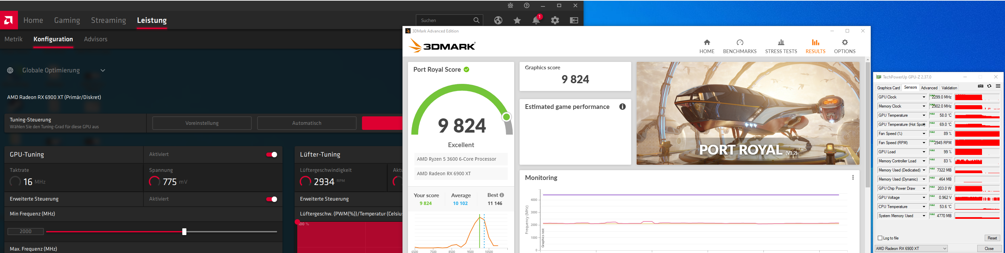Switch to Validation tab in GPU-Z

[949, 88]
